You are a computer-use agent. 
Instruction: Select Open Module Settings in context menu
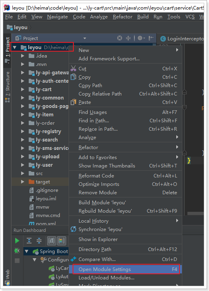click(126, 269)
